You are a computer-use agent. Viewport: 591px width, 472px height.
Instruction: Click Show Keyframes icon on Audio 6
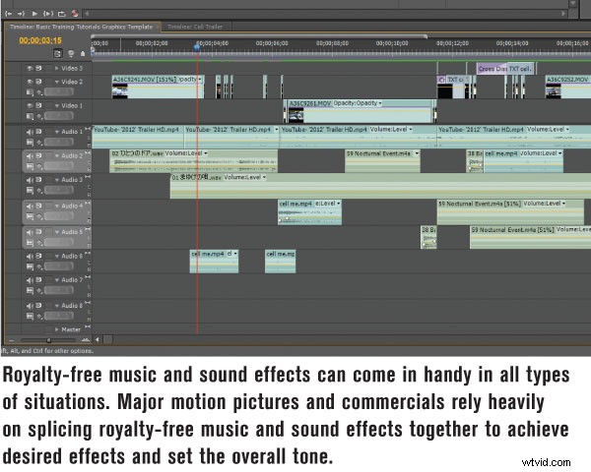[40, 266]
